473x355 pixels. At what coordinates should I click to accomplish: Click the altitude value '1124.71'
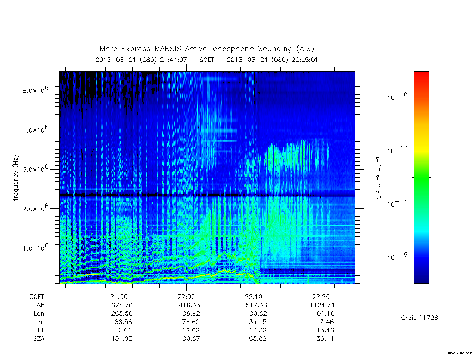[x=322, y=305]
